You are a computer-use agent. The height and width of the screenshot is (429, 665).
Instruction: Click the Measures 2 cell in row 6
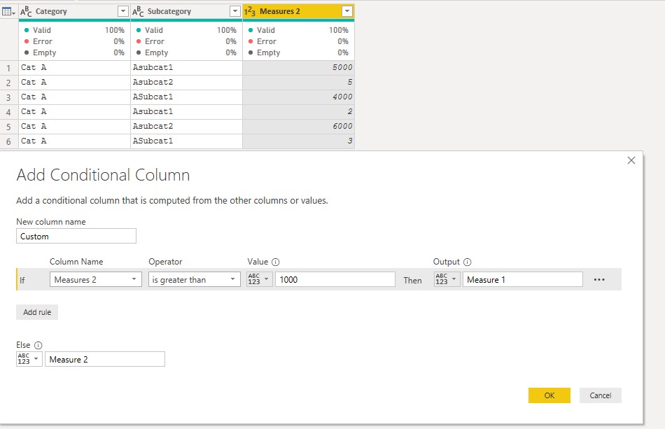click(x=299, y=141)
